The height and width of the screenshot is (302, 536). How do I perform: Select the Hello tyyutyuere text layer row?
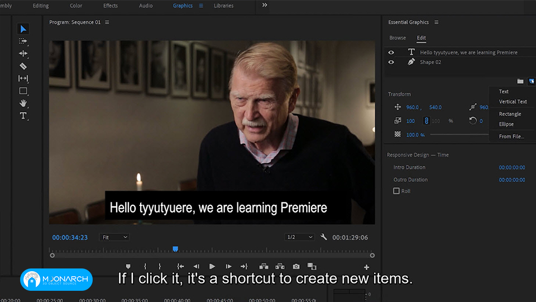point(460,53)
